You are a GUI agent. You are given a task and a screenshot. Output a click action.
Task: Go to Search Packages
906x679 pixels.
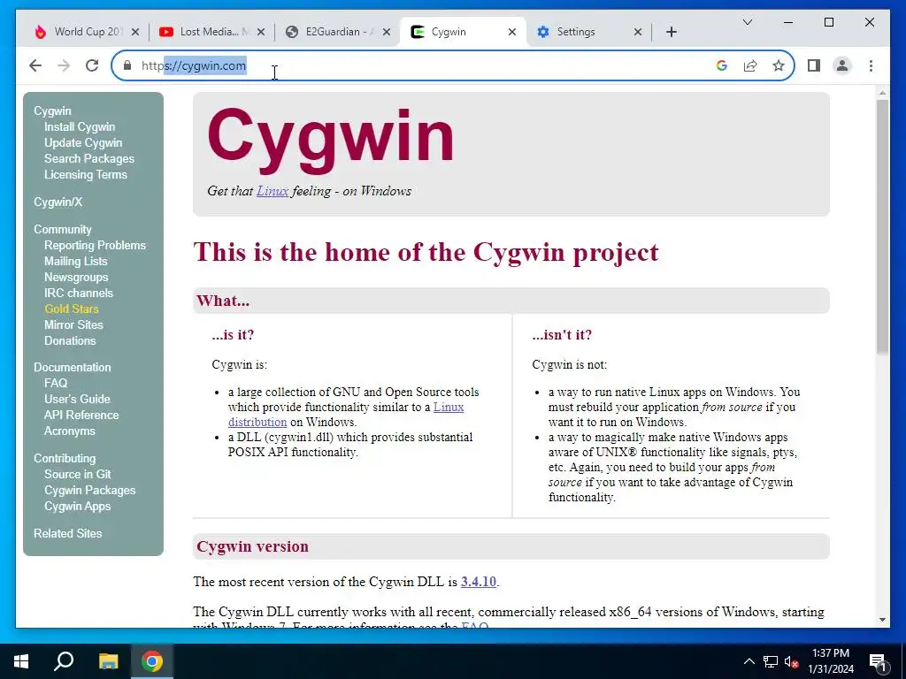tap(89, 159)
